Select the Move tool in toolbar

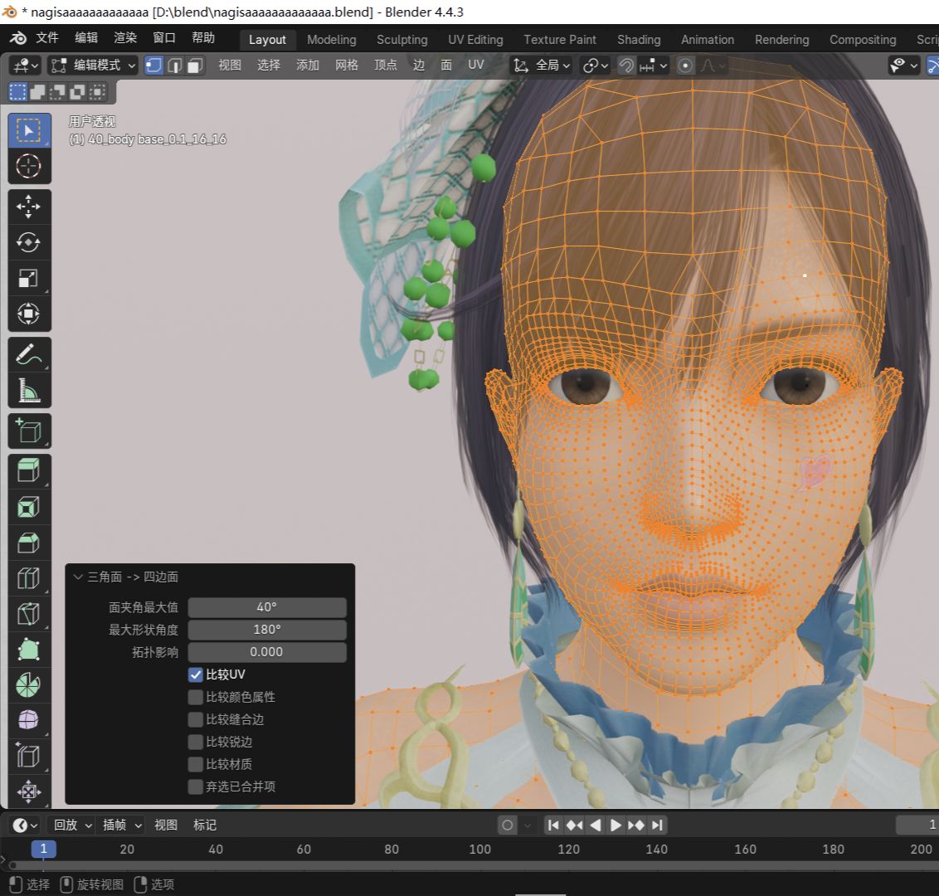tap(29, 207)
